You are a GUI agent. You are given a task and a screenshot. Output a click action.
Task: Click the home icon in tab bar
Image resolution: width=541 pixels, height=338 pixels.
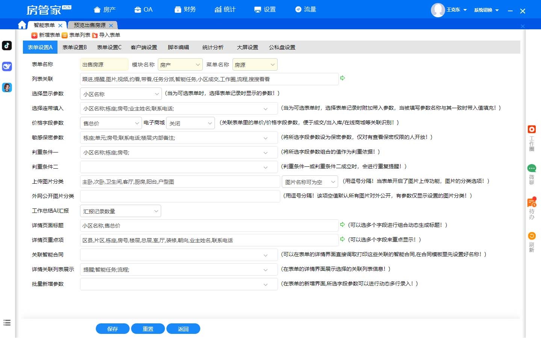(x=22, y=25)
